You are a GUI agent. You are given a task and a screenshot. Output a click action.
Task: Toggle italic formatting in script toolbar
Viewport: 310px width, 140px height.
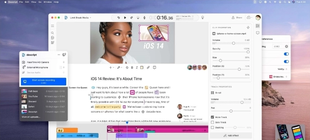coord(137,67)
